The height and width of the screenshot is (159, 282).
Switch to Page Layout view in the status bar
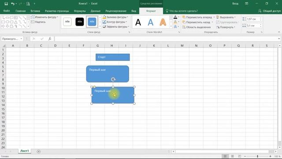click(232, 156)
